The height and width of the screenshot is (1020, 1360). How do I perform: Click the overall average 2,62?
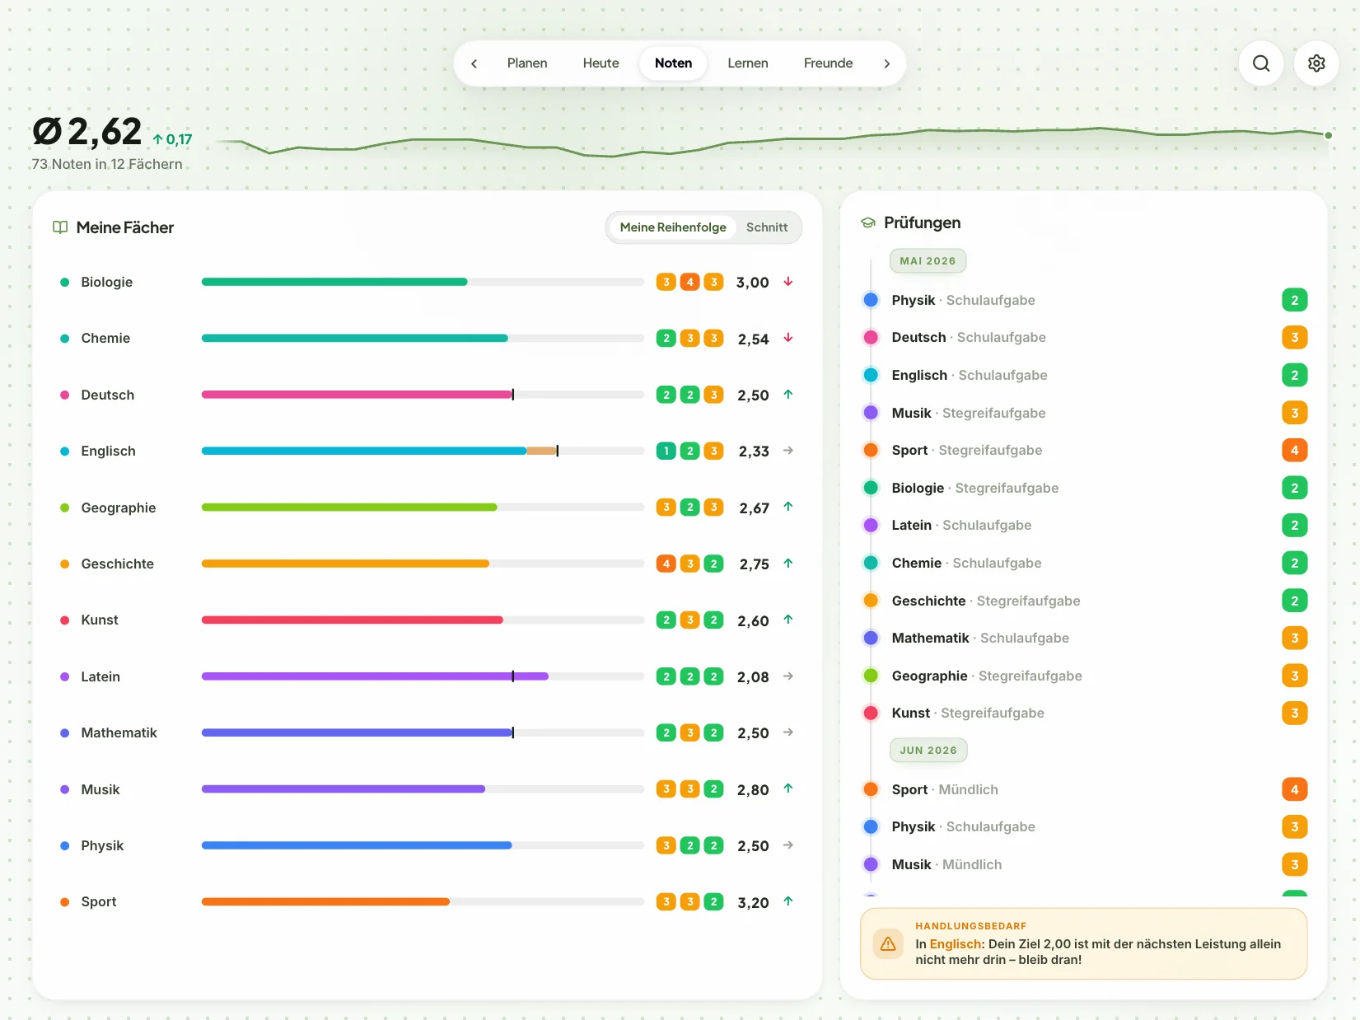point(87,132)
